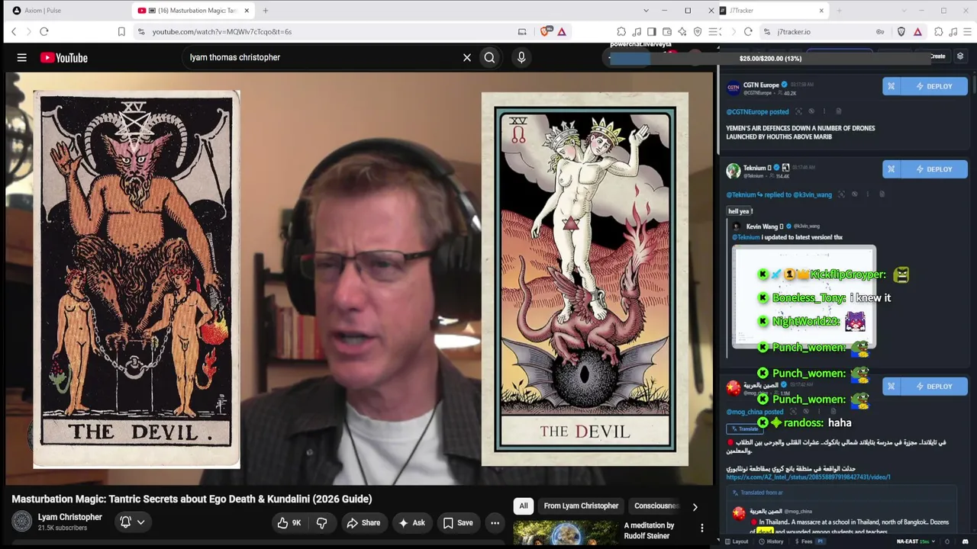The image size is (977, 549).
Task: Click Translate on mog_china post
Action: [745, 429]
